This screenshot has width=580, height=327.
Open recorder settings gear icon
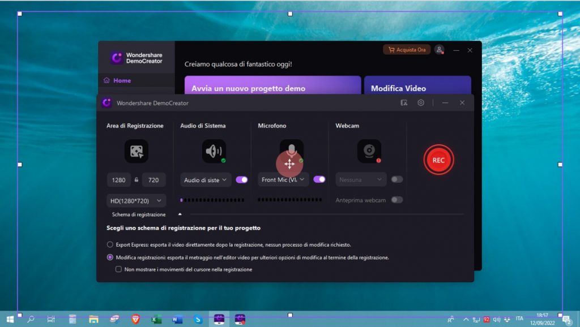pyautogui.click(x=421, y=103)
